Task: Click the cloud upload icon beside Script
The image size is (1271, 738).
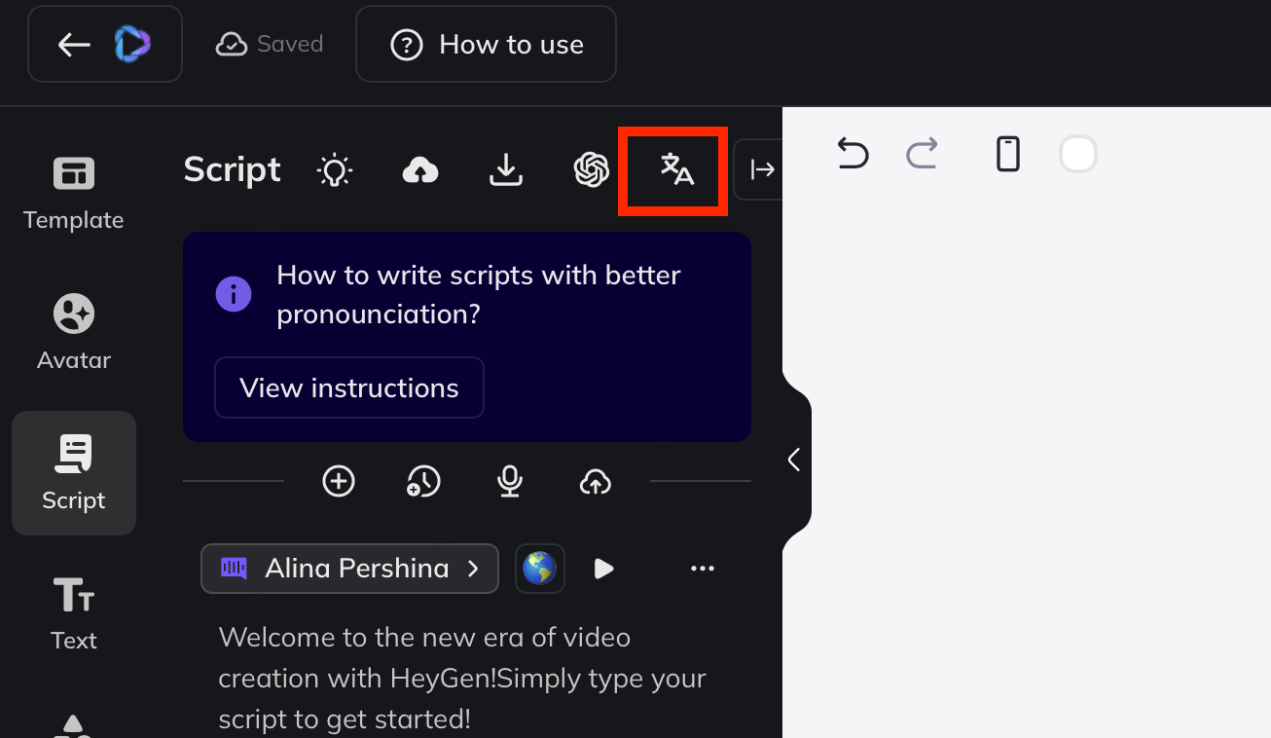Action: point(419,171)
